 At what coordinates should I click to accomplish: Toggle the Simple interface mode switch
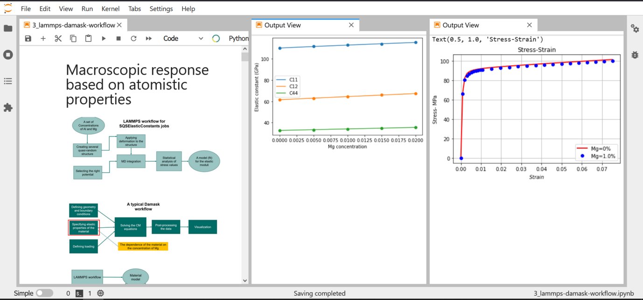[44, 293]
